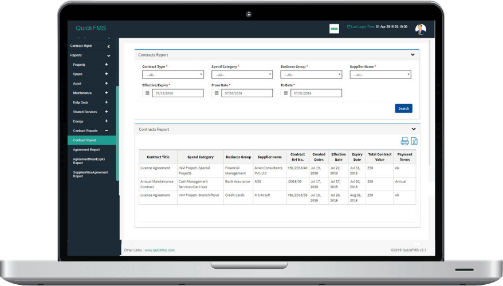503x286 pixels.
Task: Open the Business Group dropdown
Action: (311, 74)
